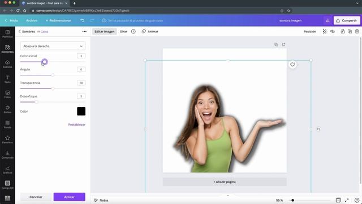Open the Sombras panel three-dot menu
Viewport: 362px width, 204px height.
point(84,32)
